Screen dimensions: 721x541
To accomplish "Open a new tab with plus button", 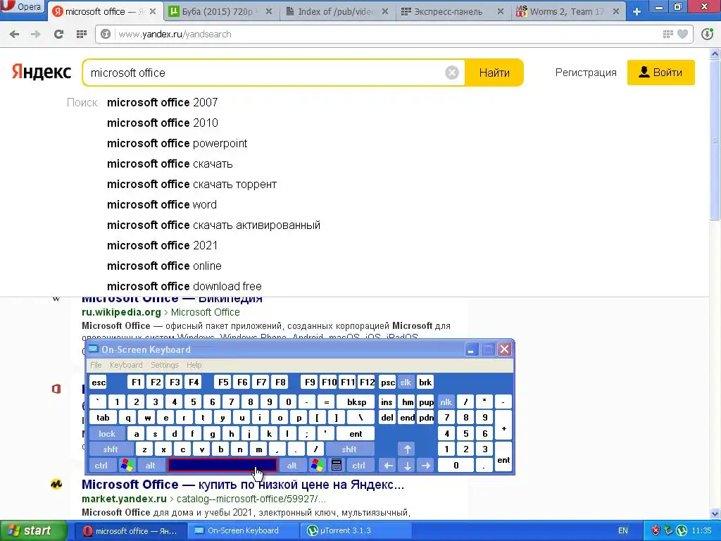I will coord(637,11).
